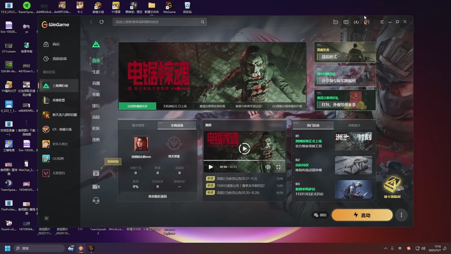Screen dimensions: 451x254
Task: Switch to 热门活动 tab
Action: (313, 125)
